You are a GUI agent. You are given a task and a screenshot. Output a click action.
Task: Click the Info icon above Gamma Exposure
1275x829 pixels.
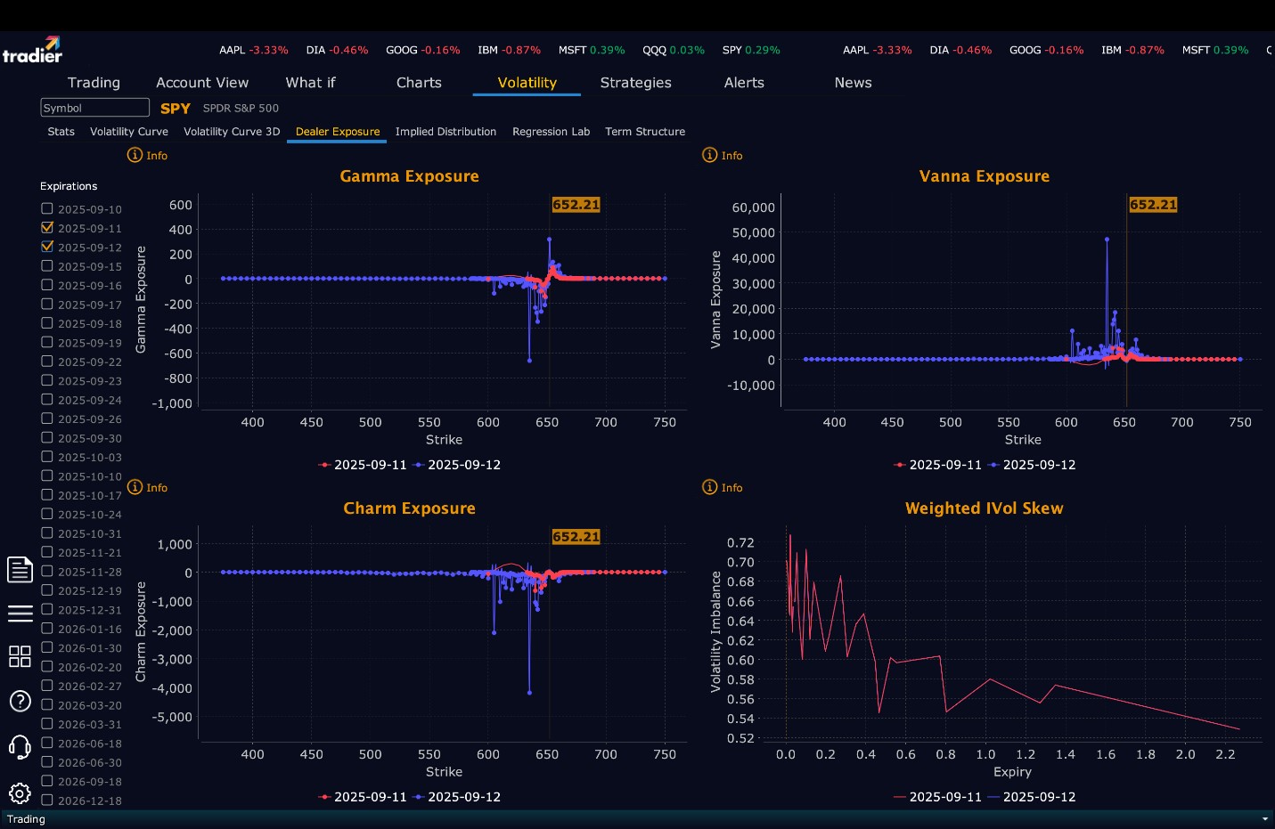pos(135,155)
